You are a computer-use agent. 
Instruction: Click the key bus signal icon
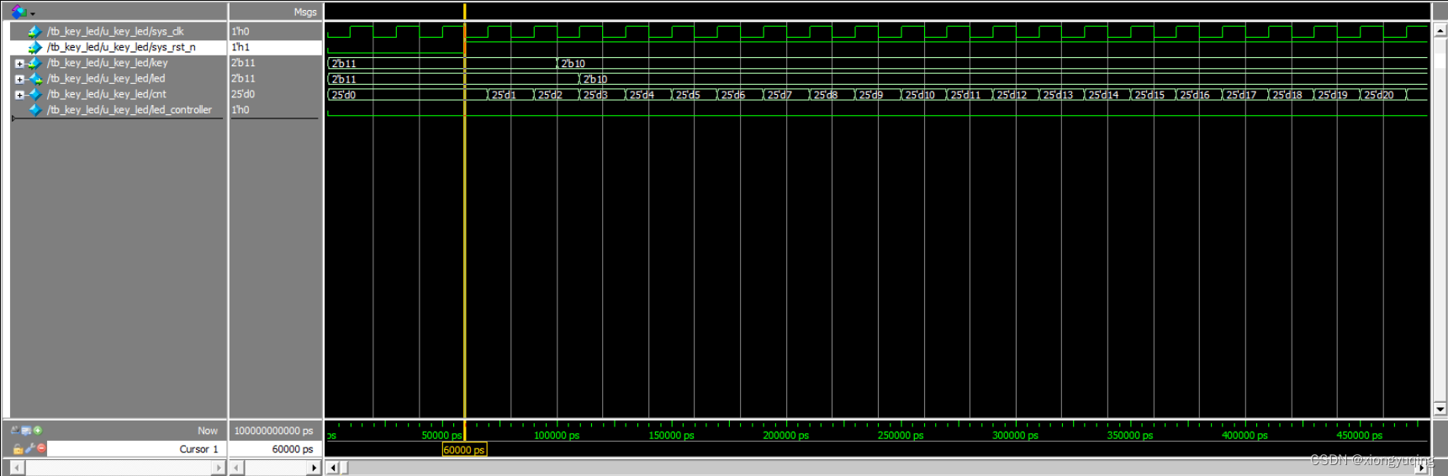34,63
